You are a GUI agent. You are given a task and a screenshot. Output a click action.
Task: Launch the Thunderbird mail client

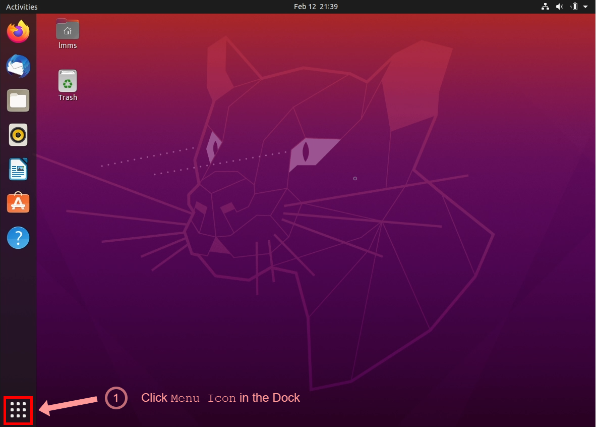18,66
